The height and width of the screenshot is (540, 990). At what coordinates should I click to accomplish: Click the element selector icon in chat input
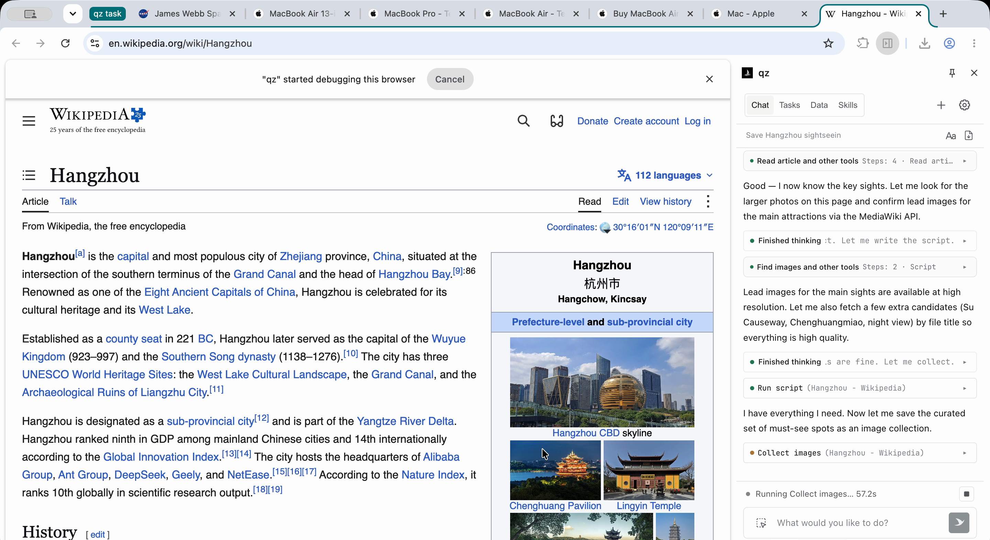[761, 523]
